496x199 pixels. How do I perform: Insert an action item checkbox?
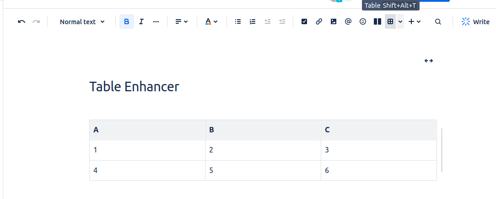click(x=304, y=21)
